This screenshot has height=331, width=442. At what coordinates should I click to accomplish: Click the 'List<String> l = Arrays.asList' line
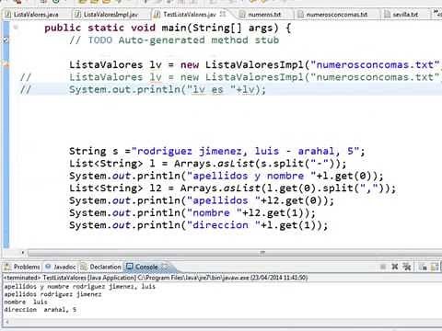pos(208,164)
